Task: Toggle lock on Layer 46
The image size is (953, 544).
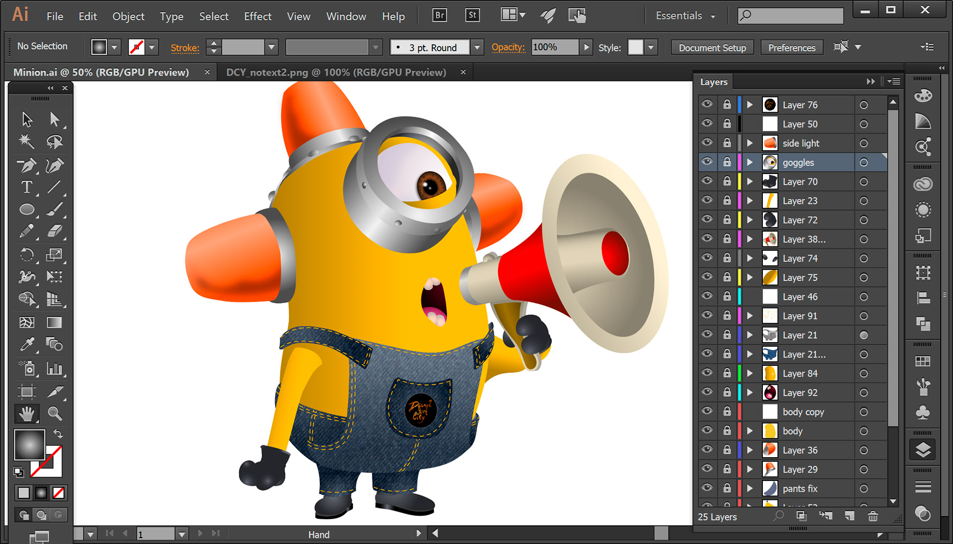Action: 727,297
